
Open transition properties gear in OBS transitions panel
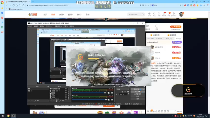[128, 92]
